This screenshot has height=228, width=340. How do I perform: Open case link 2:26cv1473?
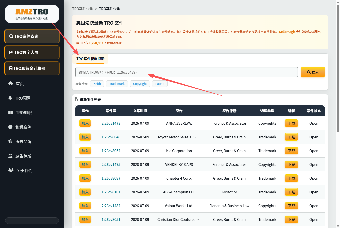111,123
